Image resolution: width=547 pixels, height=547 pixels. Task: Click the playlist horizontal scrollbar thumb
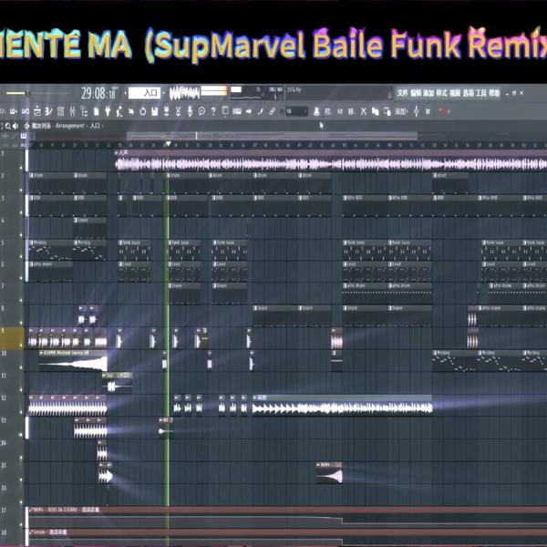coord(272,135)
